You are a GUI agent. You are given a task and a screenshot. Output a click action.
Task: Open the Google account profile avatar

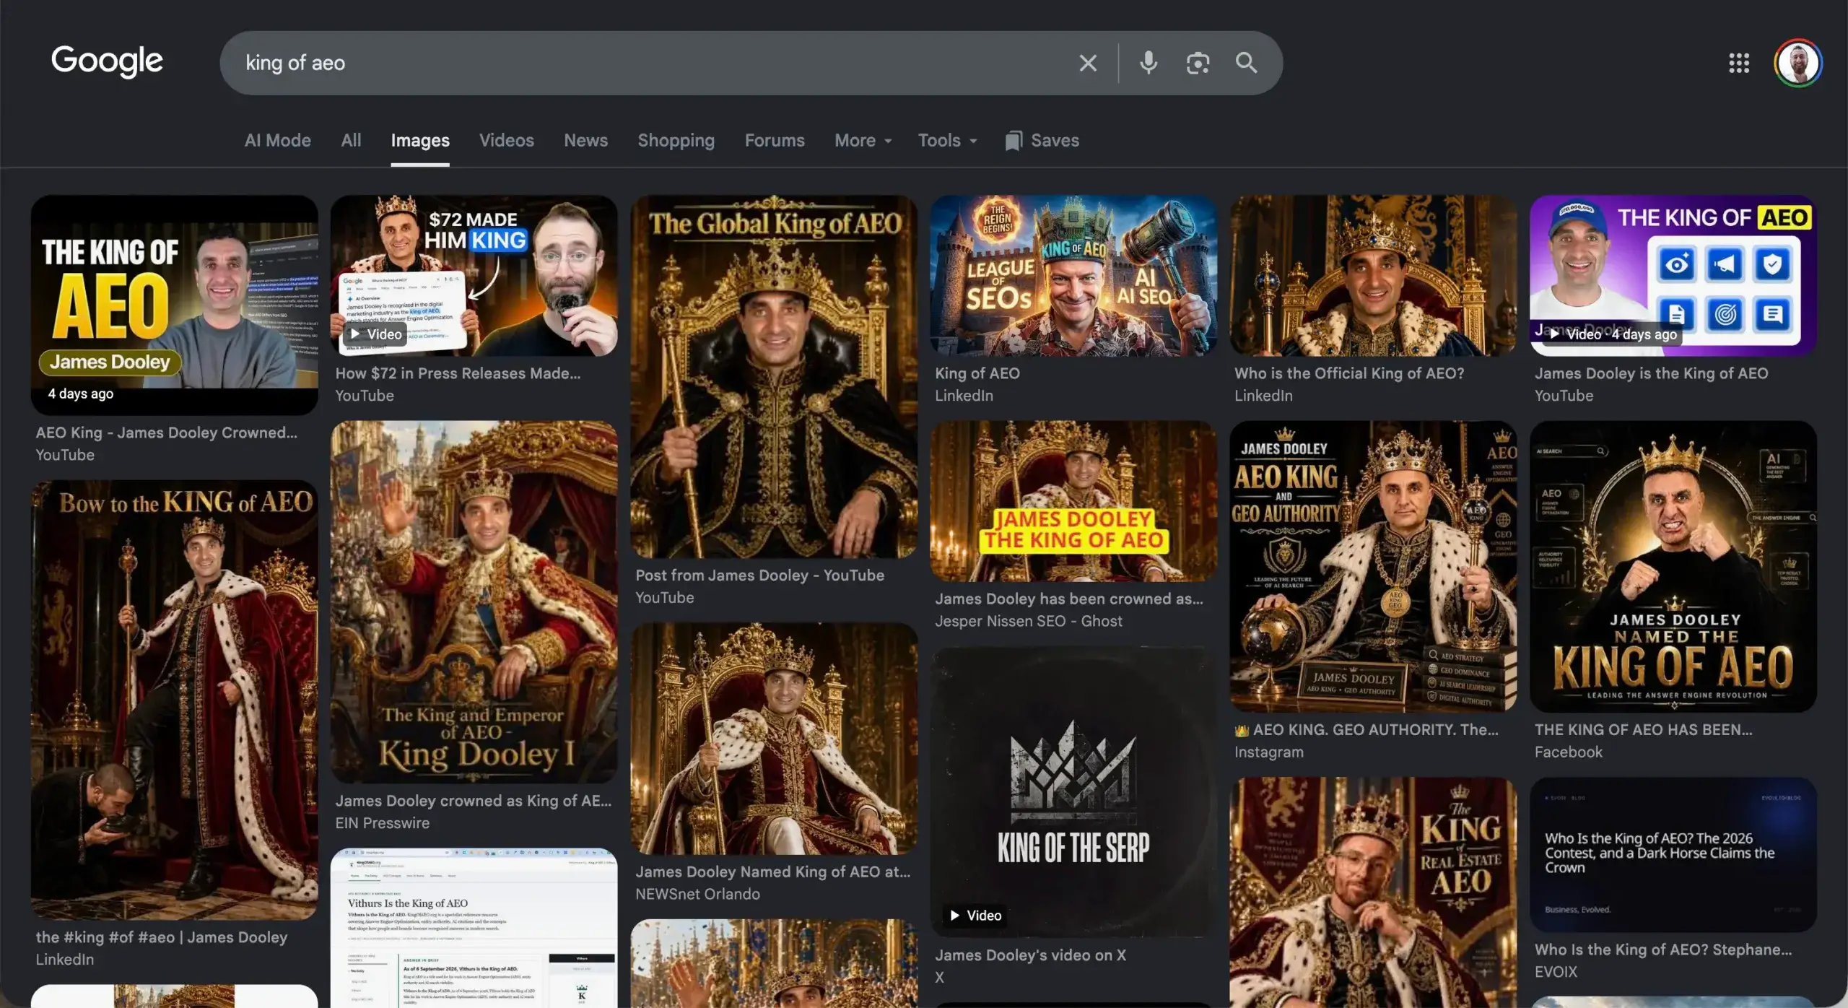[x=1797, y=63]
